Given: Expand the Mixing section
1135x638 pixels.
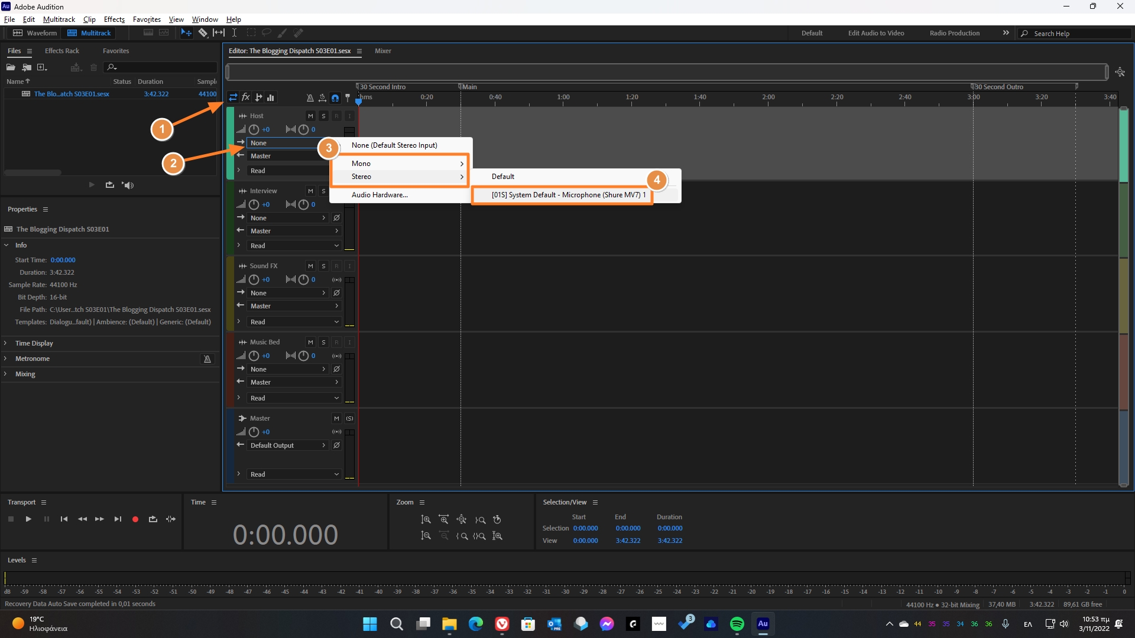Looking at the screenshot, I should pos(6,374).
